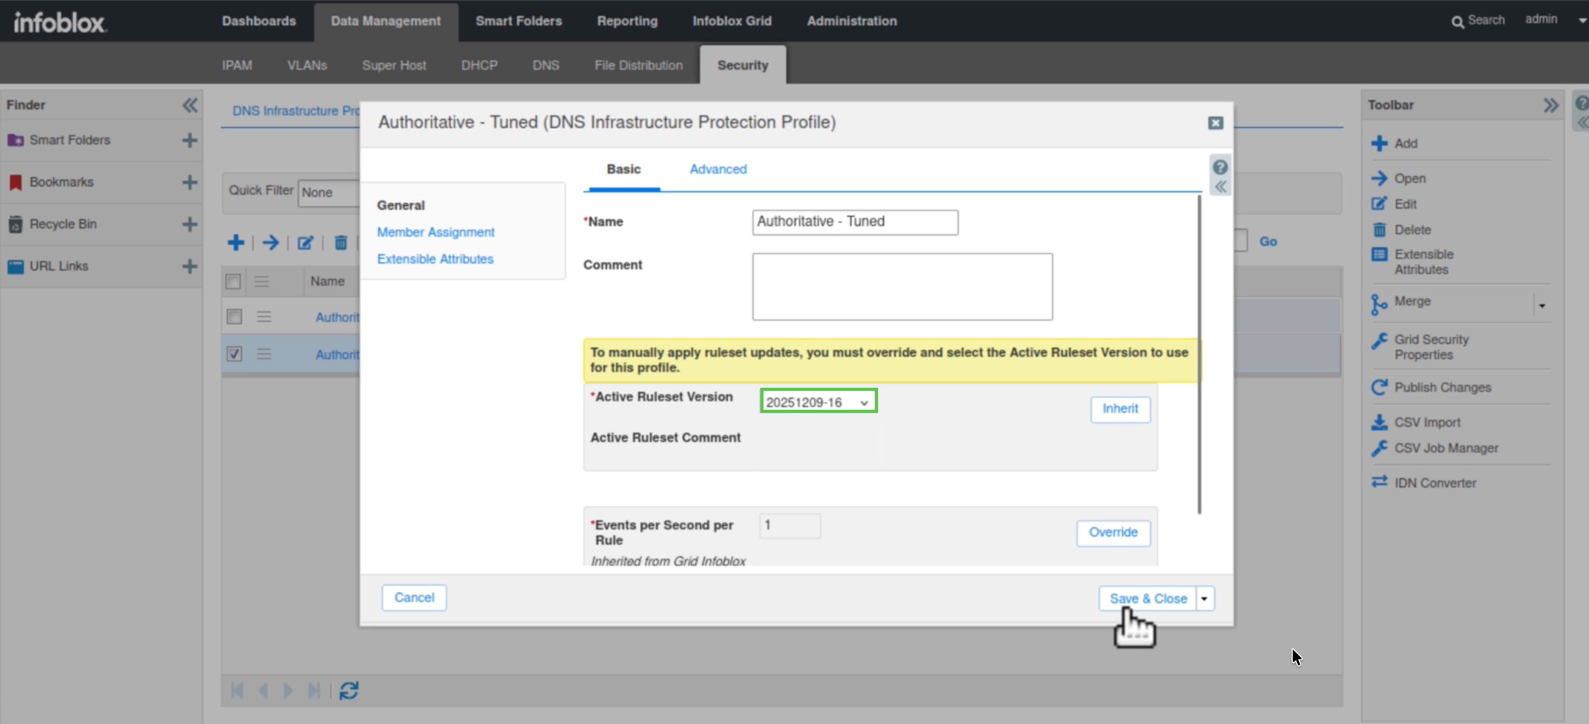Switch to the IPAM tab
Screen dimensions: 1589x724
[x=237, y=65]
